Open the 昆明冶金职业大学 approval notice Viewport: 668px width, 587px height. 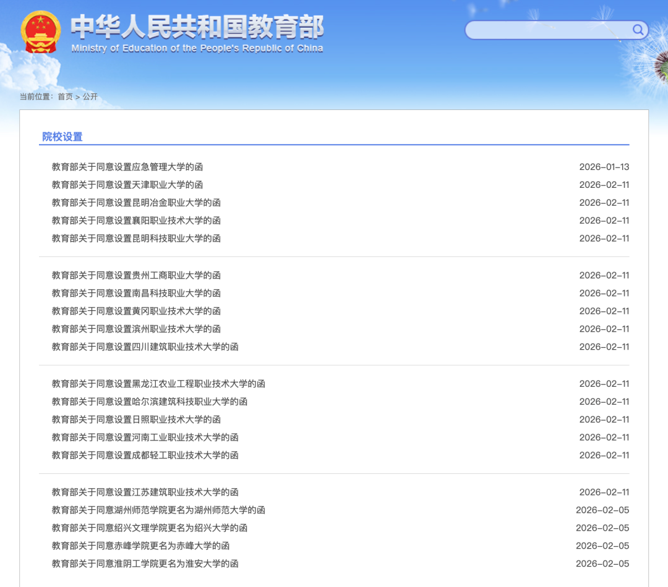(x=136, y=202)
